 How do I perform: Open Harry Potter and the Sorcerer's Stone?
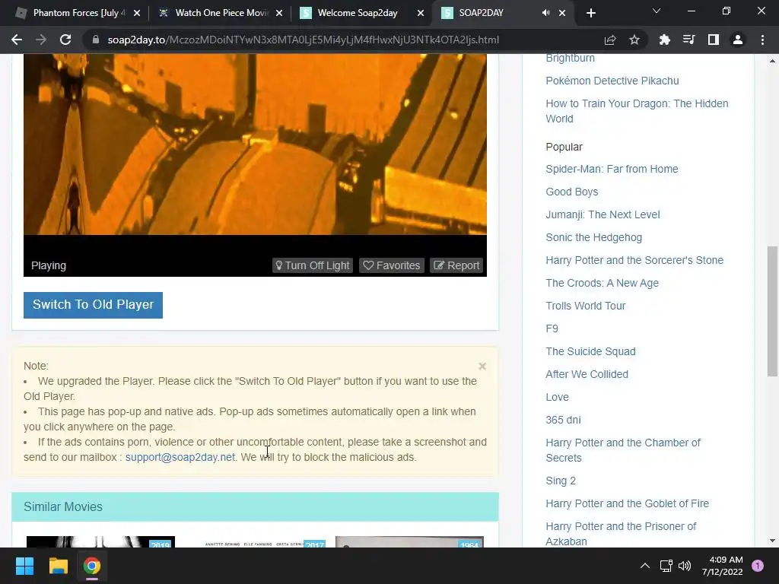[634, 261]
